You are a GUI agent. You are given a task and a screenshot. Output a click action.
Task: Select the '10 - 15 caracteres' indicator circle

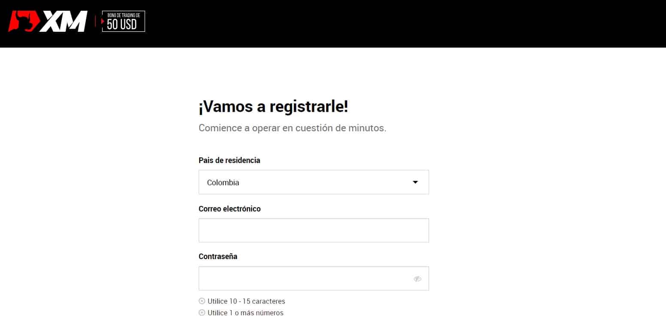202,301
